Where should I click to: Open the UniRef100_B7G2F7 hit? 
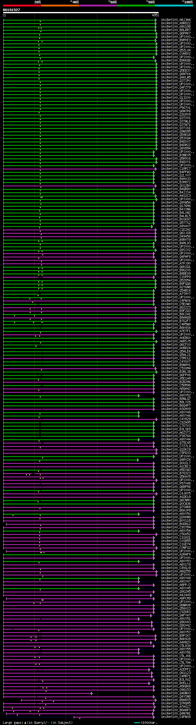tap(176, 321)
